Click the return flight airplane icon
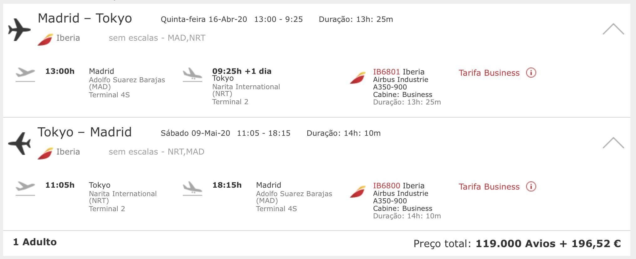 19,144
